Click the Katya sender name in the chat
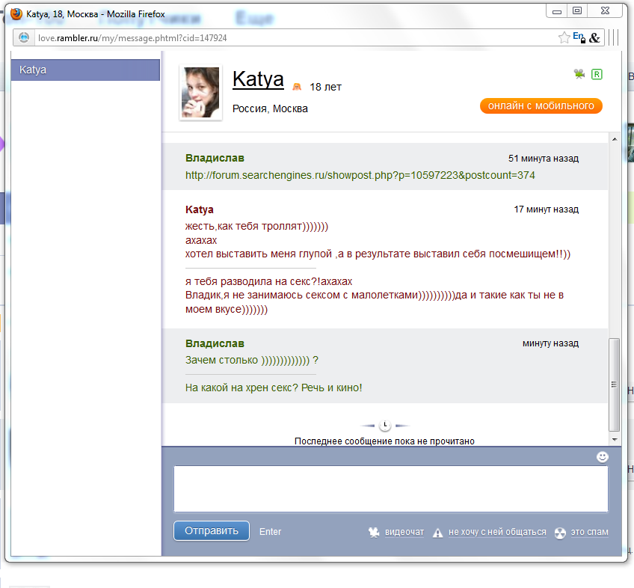 pyautogui.click(x=200, y=209)
